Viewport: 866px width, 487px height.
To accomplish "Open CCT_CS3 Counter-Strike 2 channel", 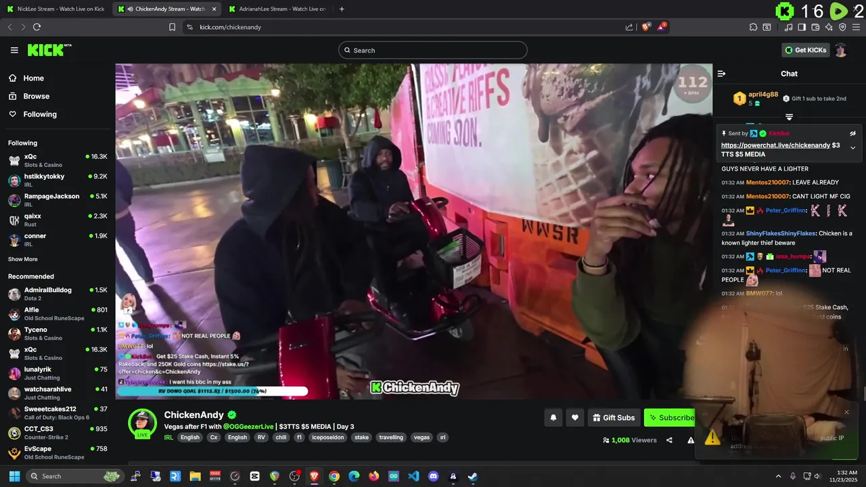I will (58, 433).
